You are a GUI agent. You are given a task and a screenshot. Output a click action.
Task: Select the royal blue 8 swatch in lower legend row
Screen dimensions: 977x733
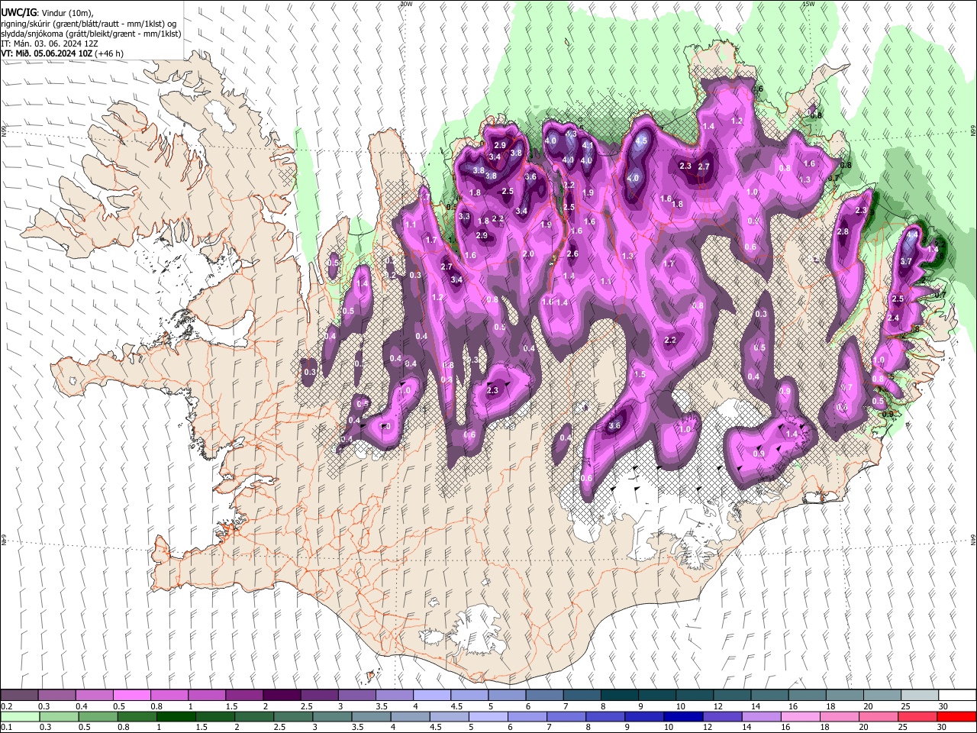(605, 716)
